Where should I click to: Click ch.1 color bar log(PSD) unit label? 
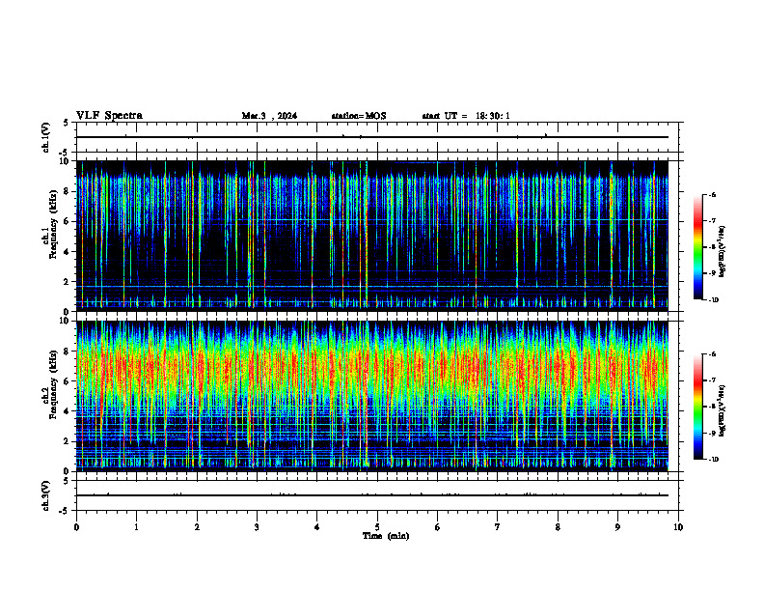(723, 252)
